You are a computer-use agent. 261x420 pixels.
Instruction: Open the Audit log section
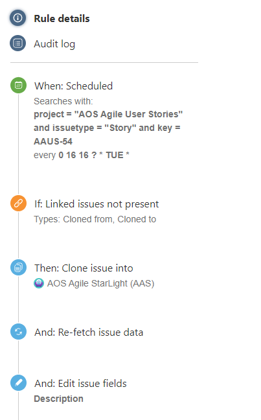coord(54,44)
